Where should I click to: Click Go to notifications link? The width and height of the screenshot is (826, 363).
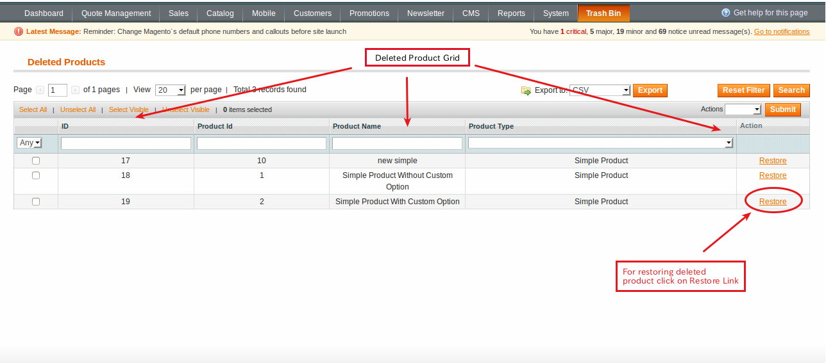click(x=782, y=31)
